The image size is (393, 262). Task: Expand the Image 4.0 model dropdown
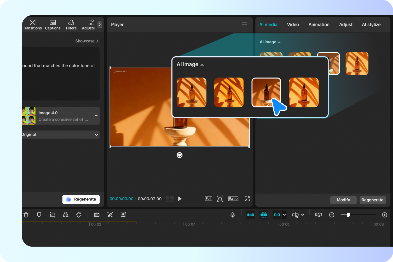[96, 116]
